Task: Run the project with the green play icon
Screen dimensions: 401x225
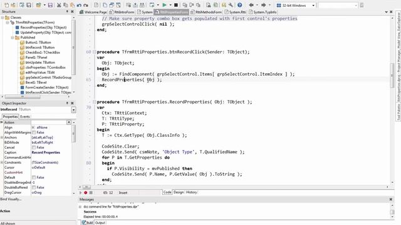Action: coord(164,5)
